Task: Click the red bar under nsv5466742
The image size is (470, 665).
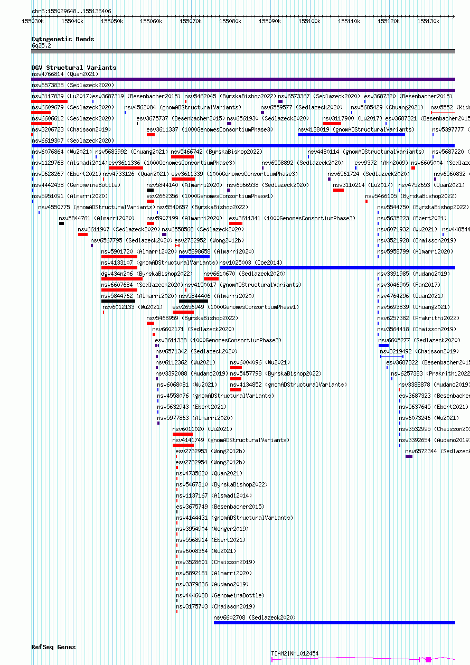Action: (182, 157)
